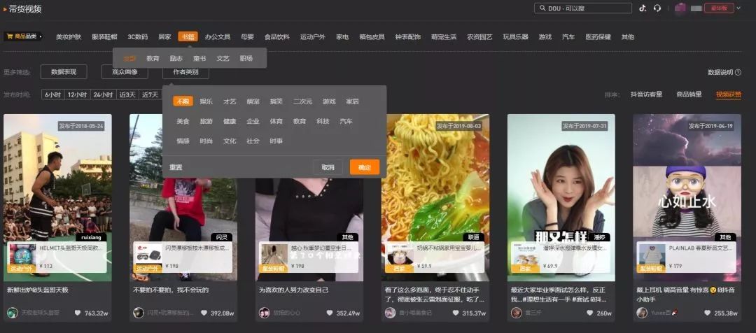Focus the DOU search field

point(583,8)
